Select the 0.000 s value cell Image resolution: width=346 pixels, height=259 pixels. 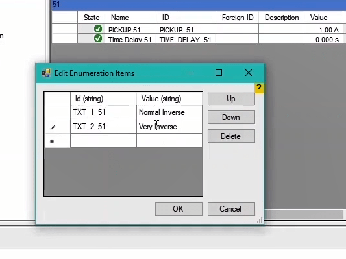click(x=323, y=38)
